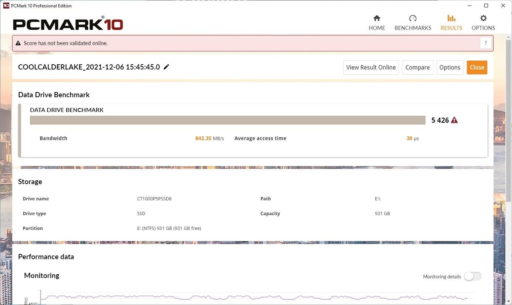Click the score value 5 426
Image resolution: width=512 pixels, height=305 pixels.
pos(440,120)
